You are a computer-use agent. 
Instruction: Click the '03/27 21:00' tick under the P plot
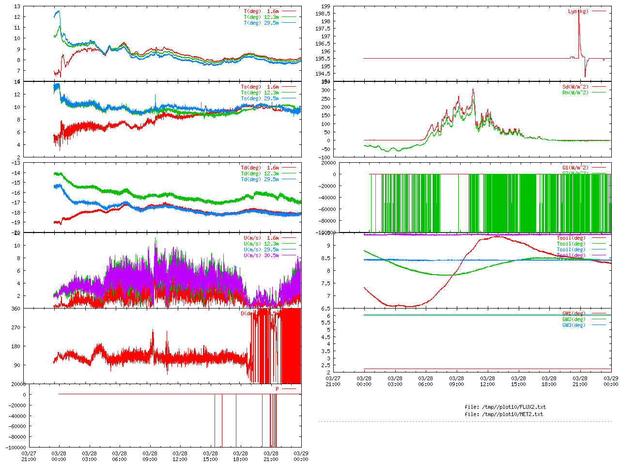(x=29, y=456)
